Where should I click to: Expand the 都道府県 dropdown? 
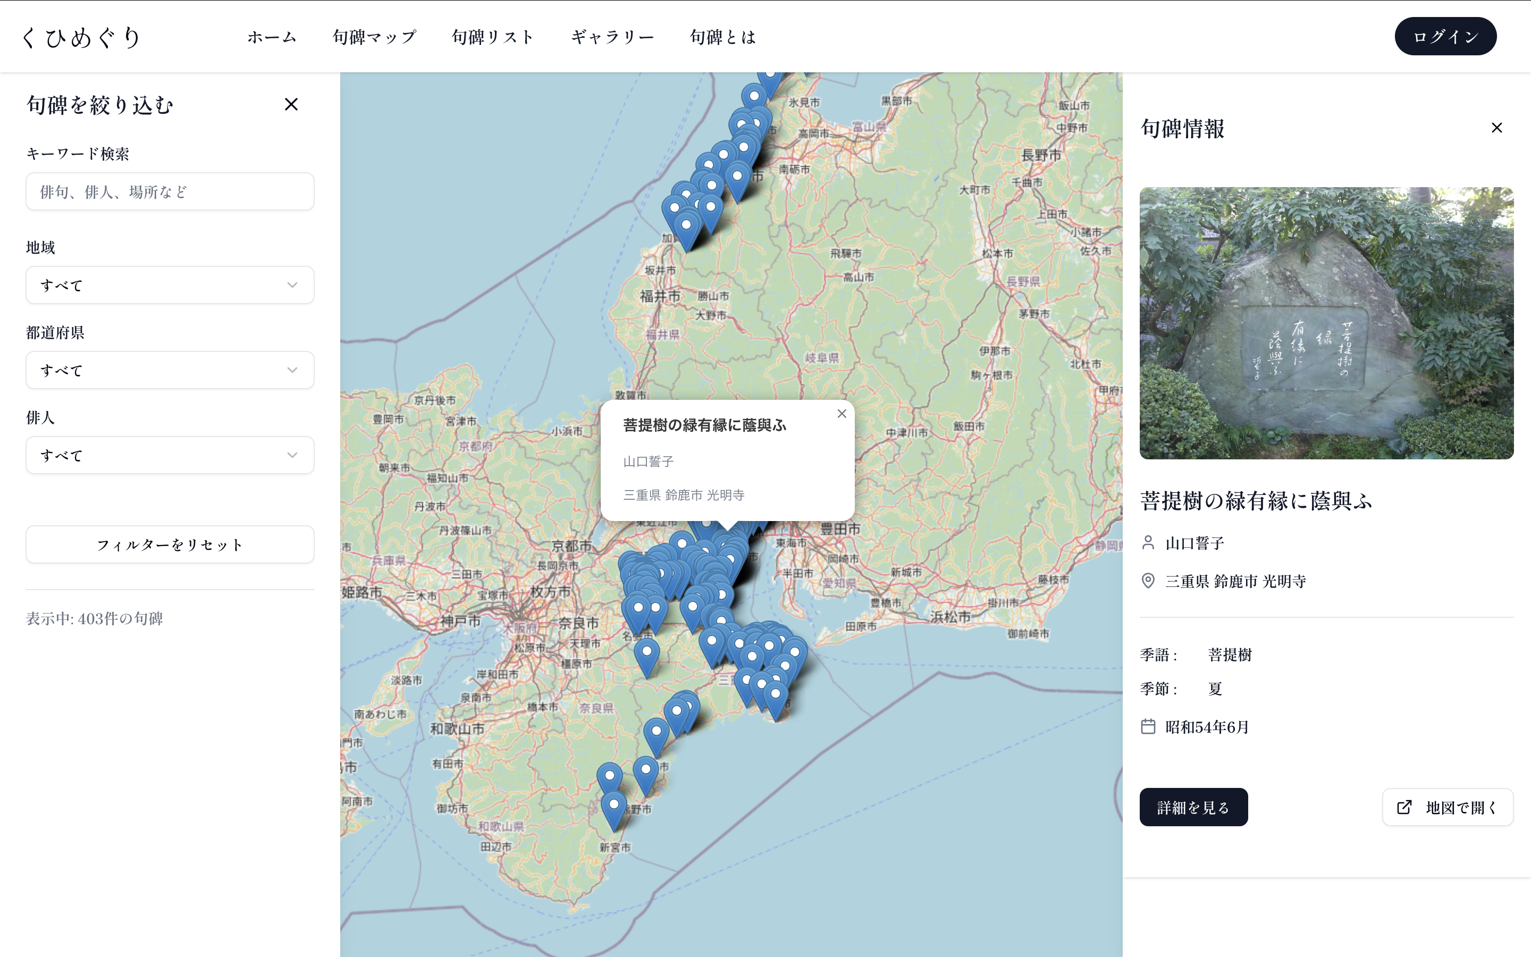pyautogui.click(x=170, y=370)
